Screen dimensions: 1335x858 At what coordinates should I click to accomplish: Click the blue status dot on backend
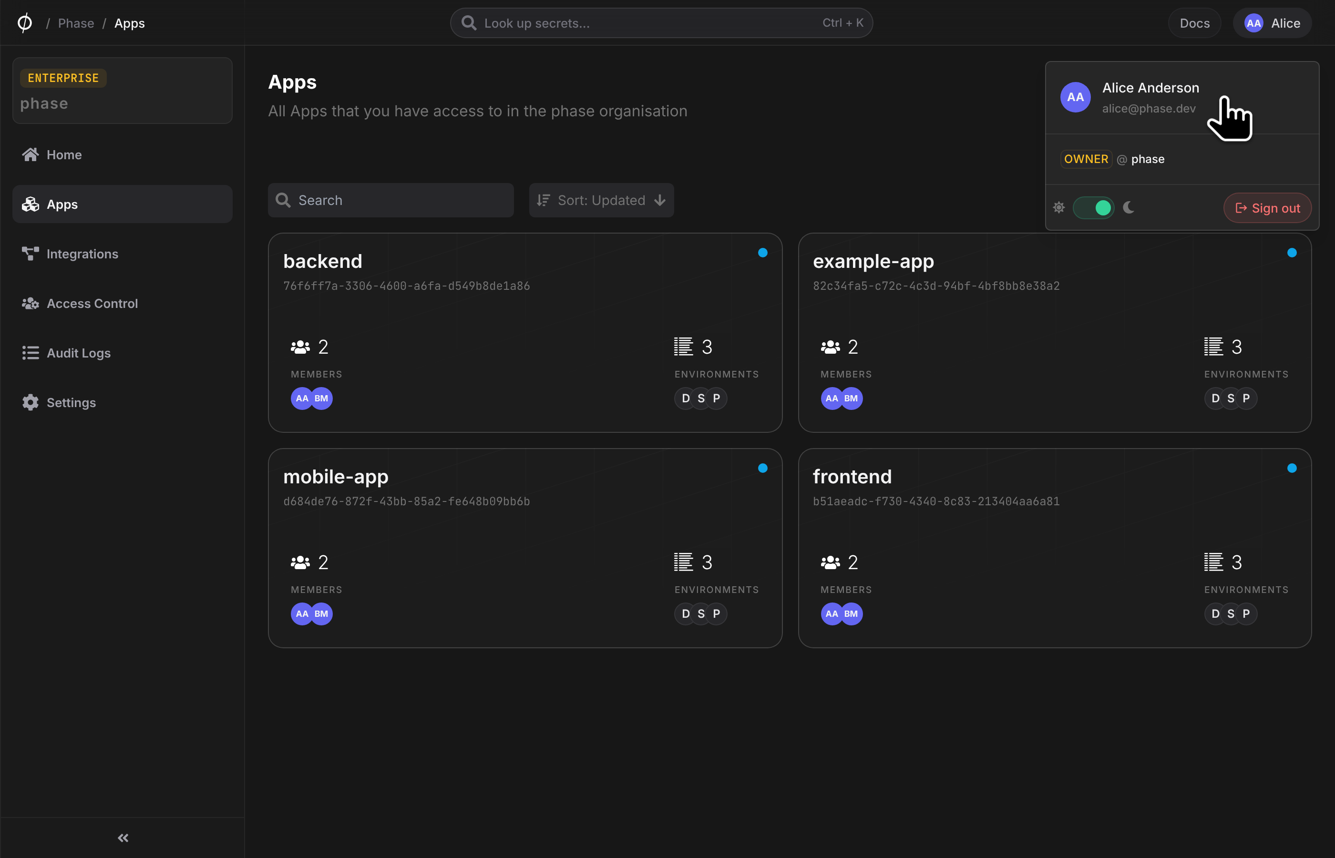(x=763, y=252)
